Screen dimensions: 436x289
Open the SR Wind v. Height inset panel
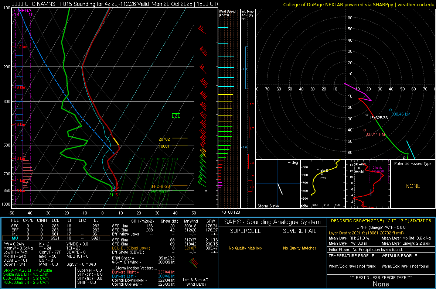pos(368,184)
